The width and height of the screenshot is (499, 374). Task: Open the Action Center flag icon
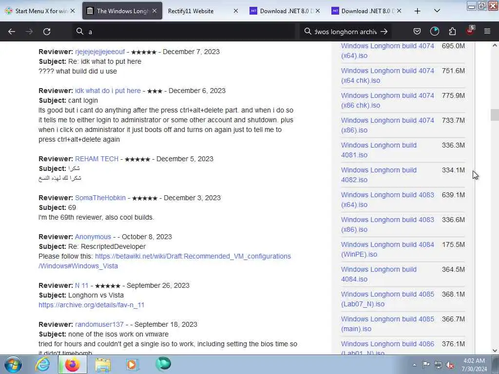coord(426,364)
